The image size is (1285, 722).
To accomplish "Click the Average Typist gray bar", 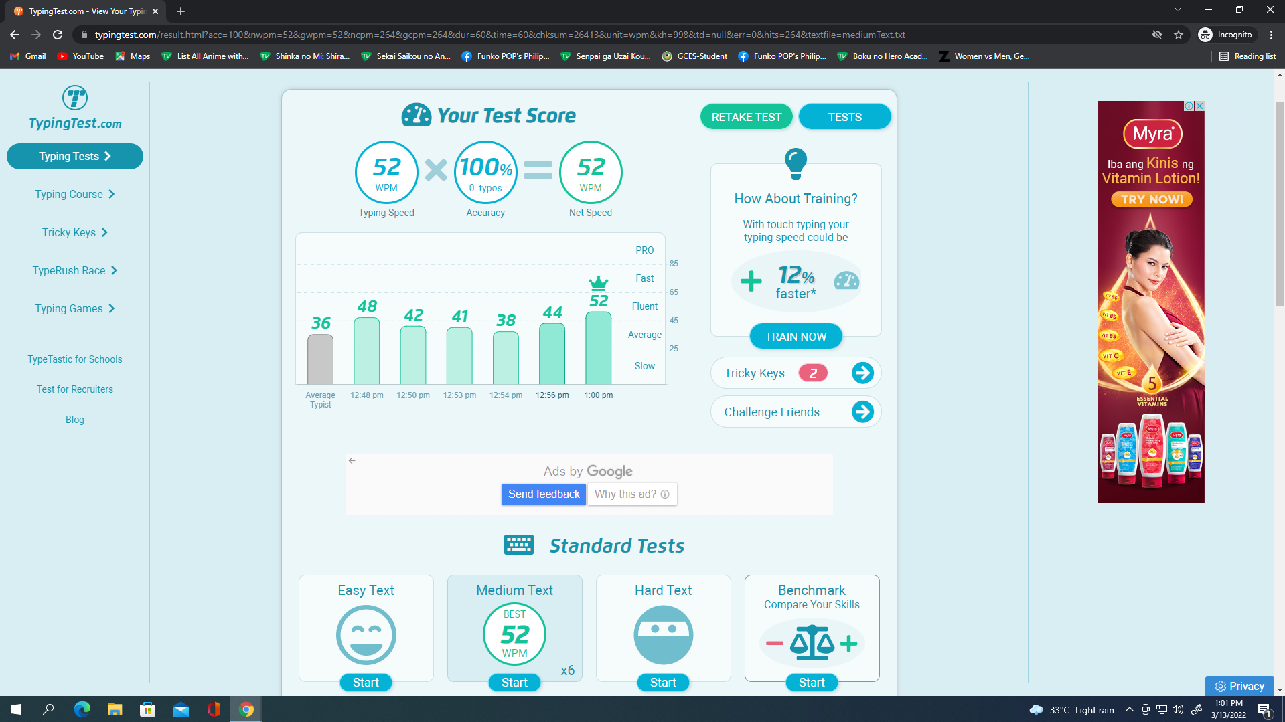I will (320, 359).
